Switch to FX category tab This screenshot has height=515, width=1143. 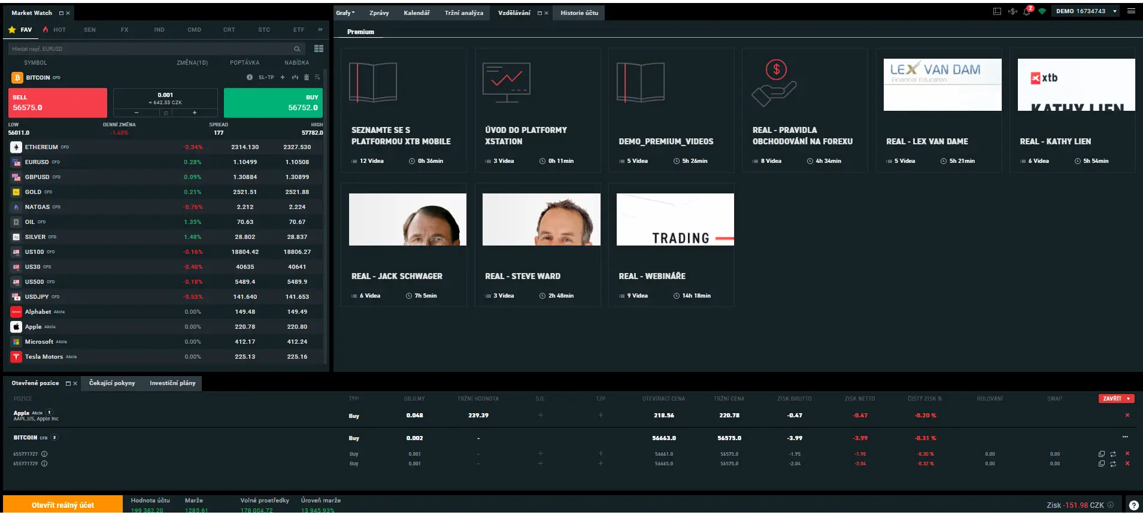[x=125, y=29]
